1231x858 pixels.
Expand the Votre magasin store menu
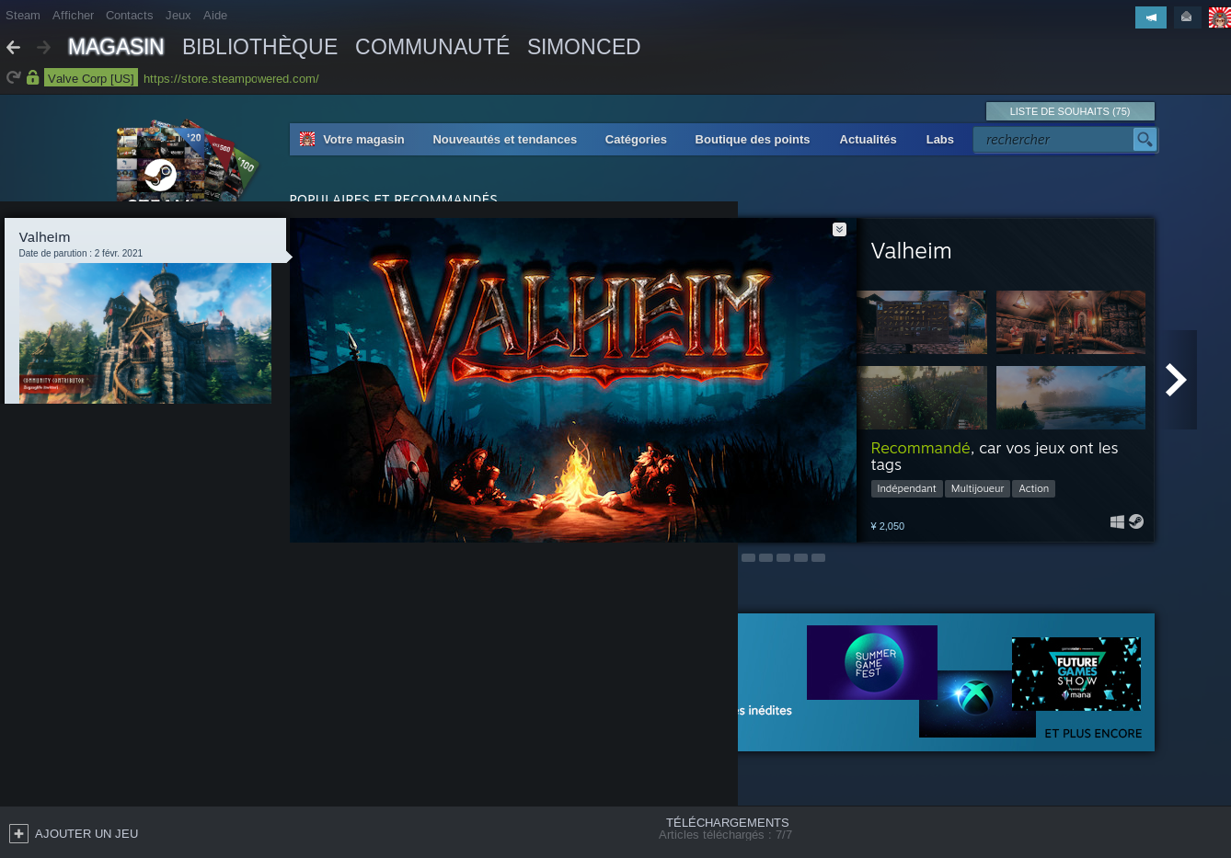pos(363,139)
